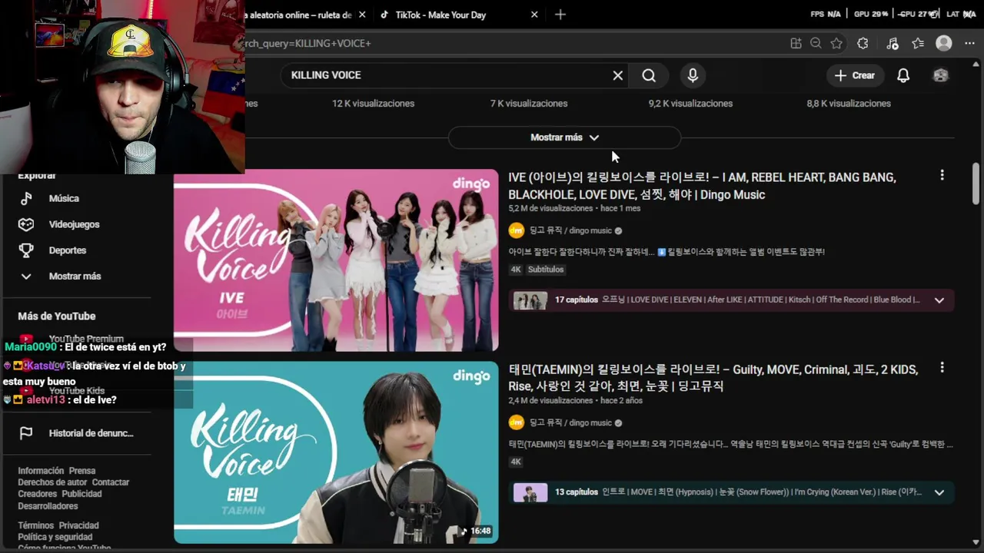Expand the 17 capítulos chapter list
Screen dimensions: 984x553
939,300
